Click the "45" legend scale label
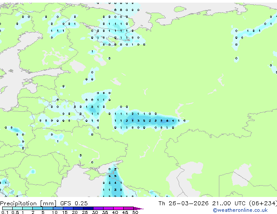Screen dimensions: 277x214 click(125, 212)
